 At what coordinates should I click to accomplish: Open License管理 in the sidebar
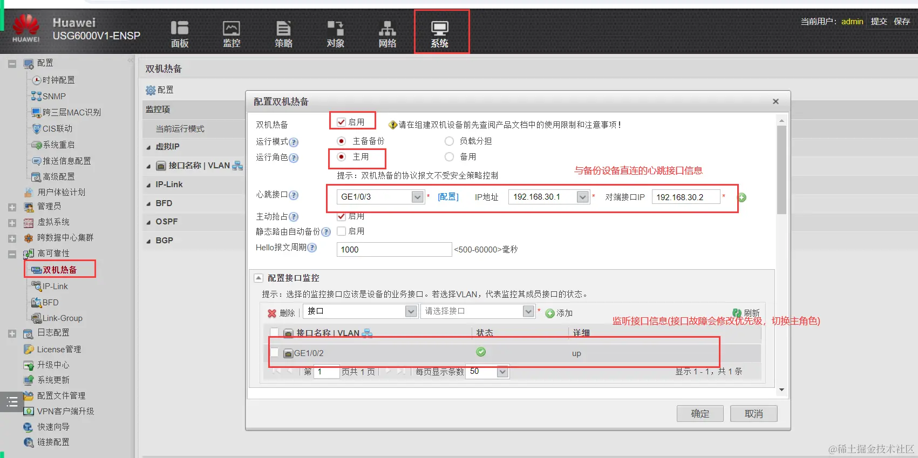pyautogui.click(x=59, y=350)
